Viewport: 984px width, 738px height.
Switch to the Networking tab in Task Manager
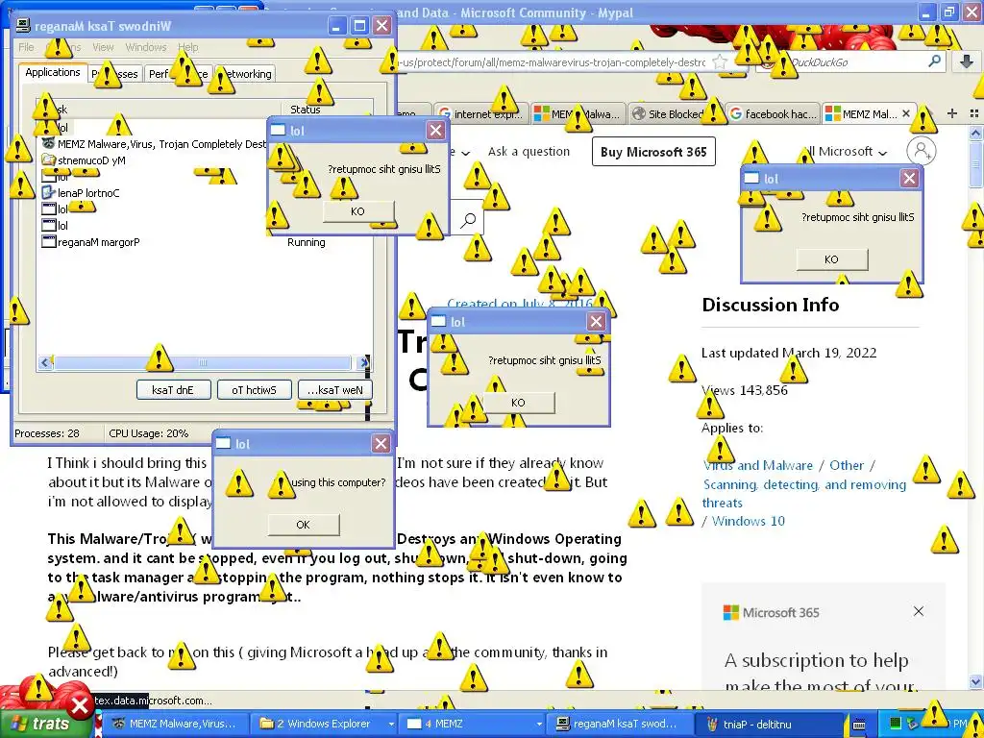(245, 74)
